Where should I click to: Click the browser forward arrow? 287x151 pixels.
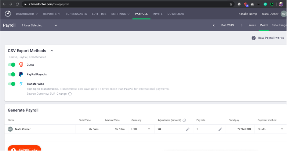(11, 4)
